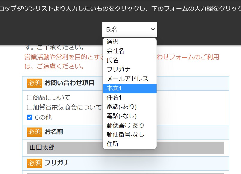Image resolution: width=241 pixels, height=174 pixels.
Task: Choose 氏名 option in the open list
Action: pos(130,60)
